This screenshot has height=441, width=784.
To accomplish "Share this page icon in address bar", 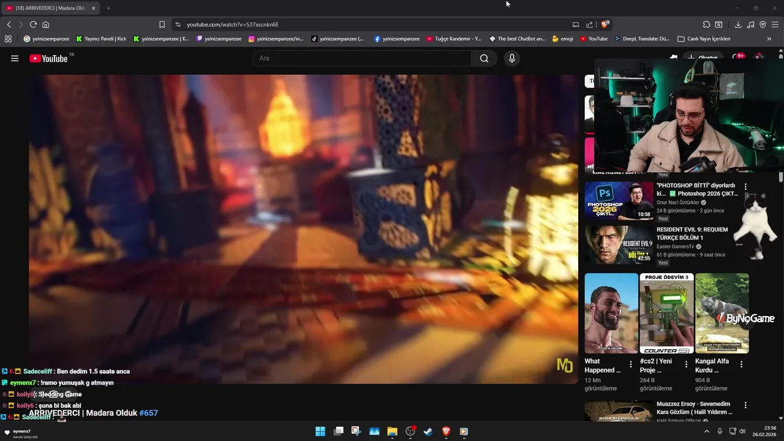I will pos(589,24).
